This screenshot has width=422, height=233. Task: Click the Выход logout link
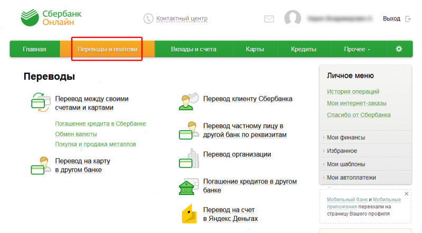click(x=391, y=18)
